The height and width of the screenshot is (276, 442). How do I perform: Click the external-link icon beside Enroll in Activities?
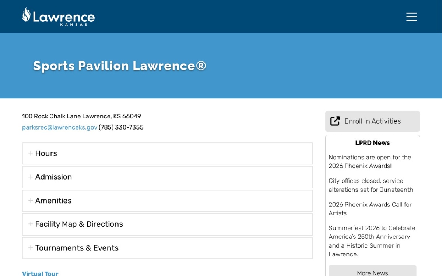pyautogui.click(x=335, y=121)
